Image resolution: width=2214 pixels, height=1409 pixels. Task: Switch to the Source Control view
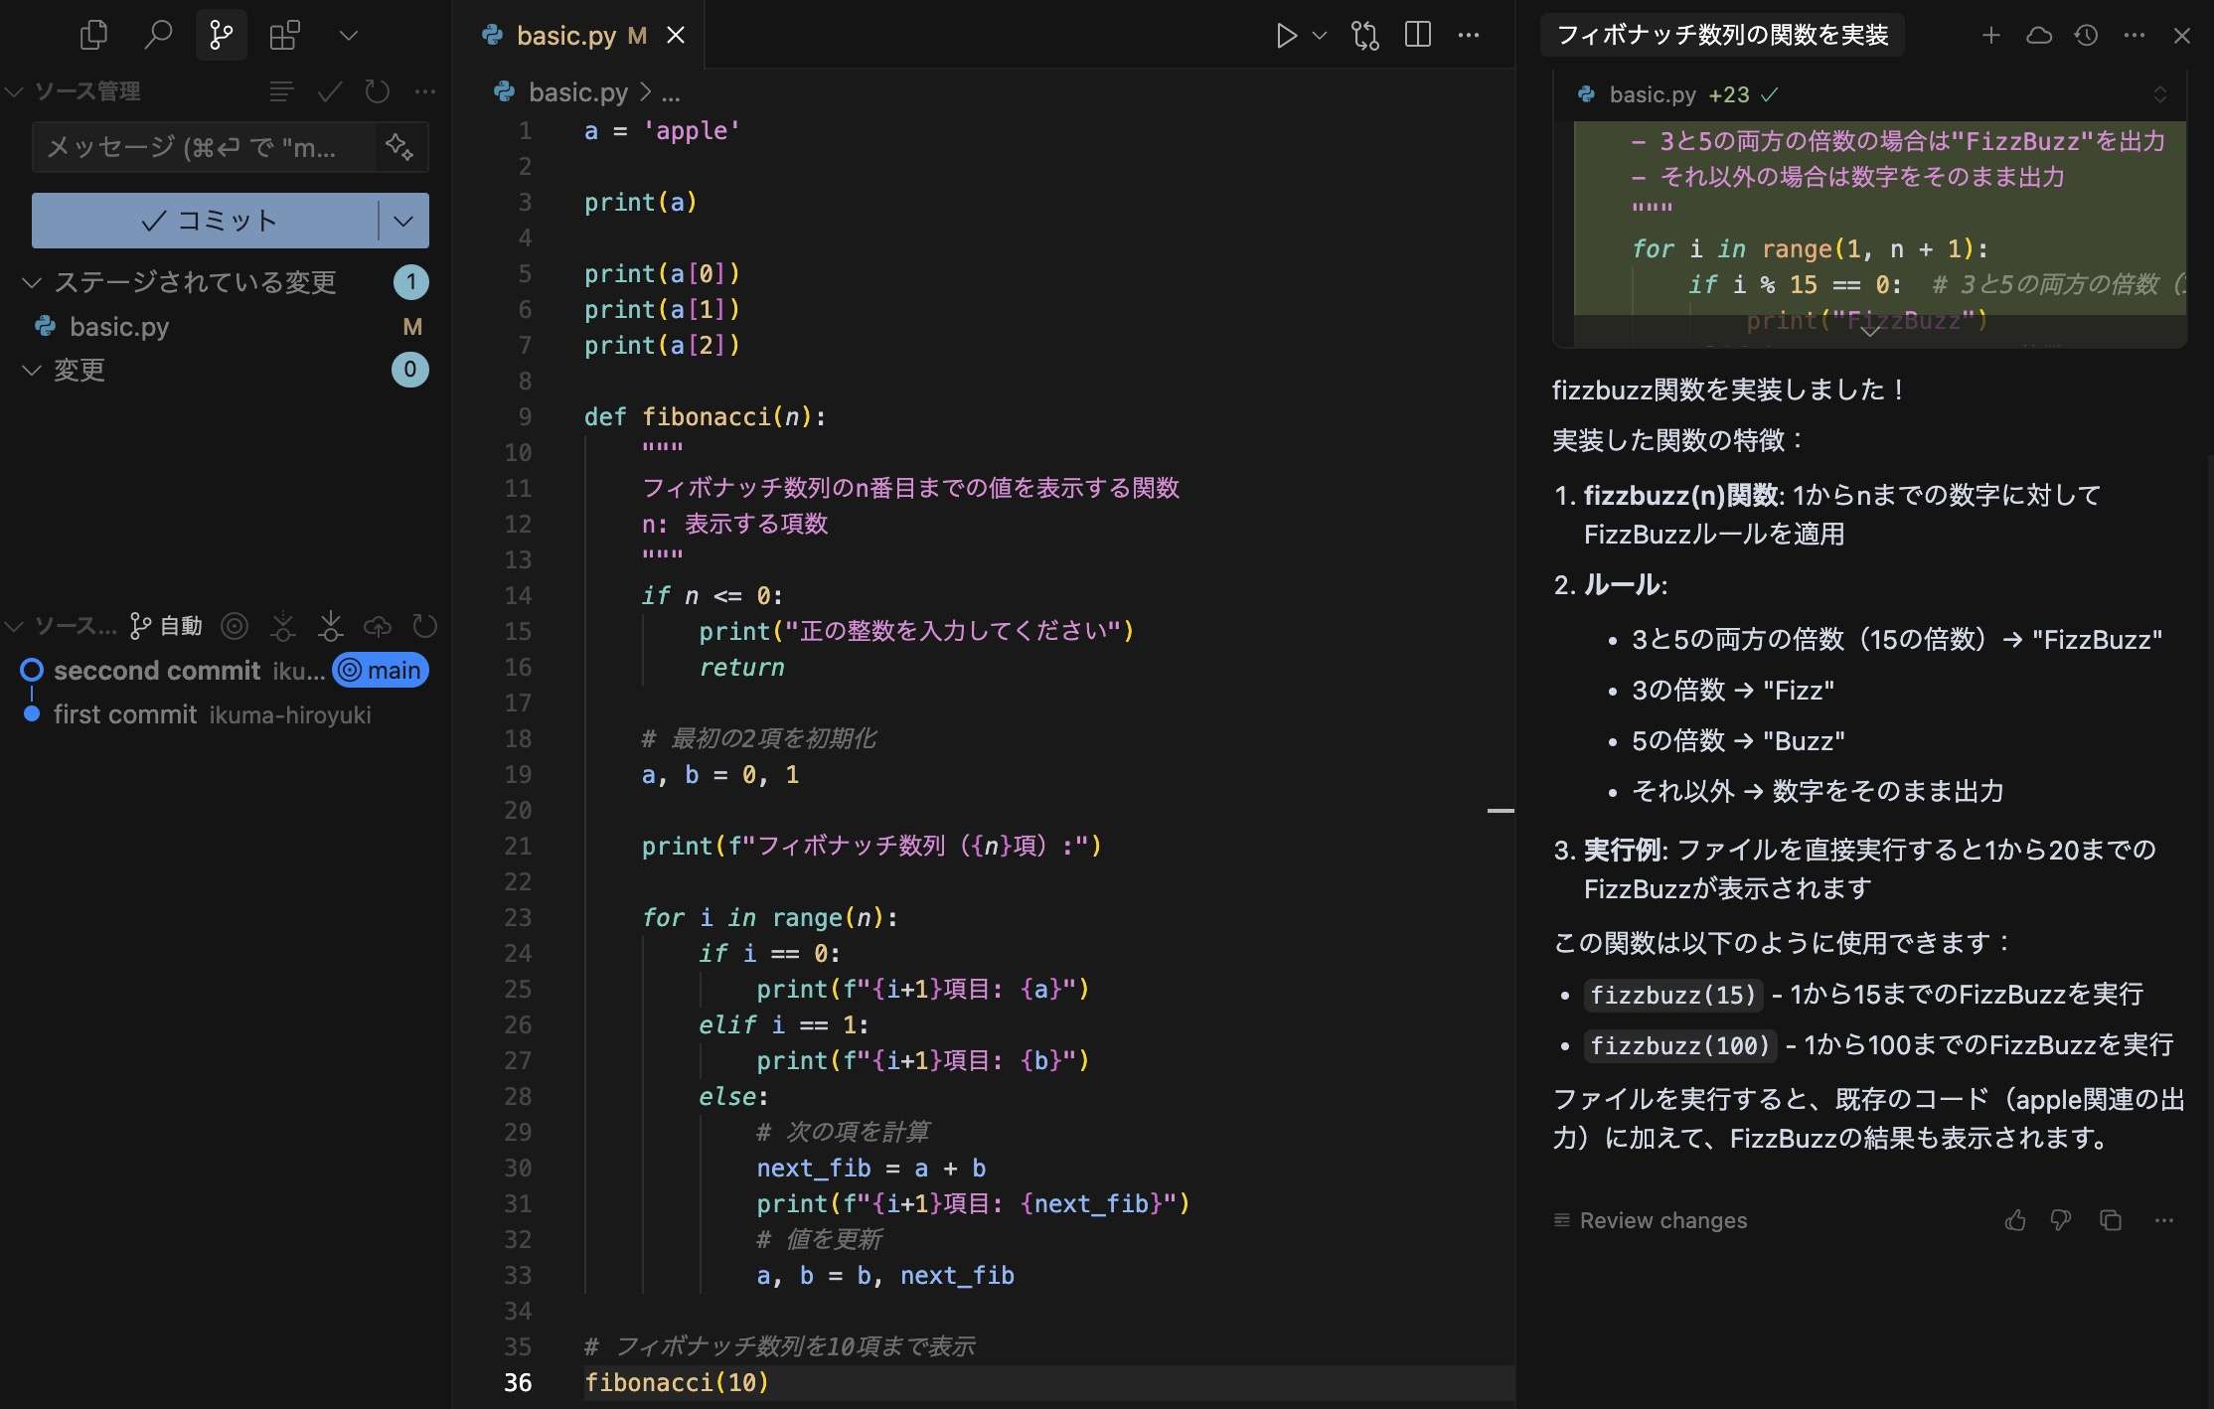(x=221, y=36)
